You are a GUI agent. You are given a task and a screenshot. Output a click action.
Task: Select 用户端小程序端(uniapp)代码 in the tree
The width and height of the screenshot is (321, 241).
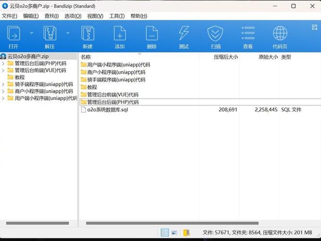[46, 98]
